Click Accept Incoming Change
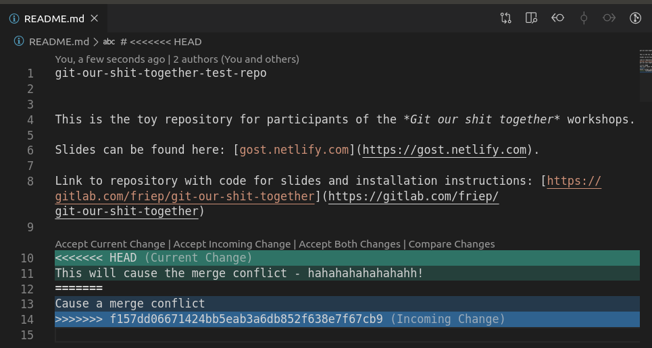This screenshot has height=348, width=652. click(x=232, y=244)
